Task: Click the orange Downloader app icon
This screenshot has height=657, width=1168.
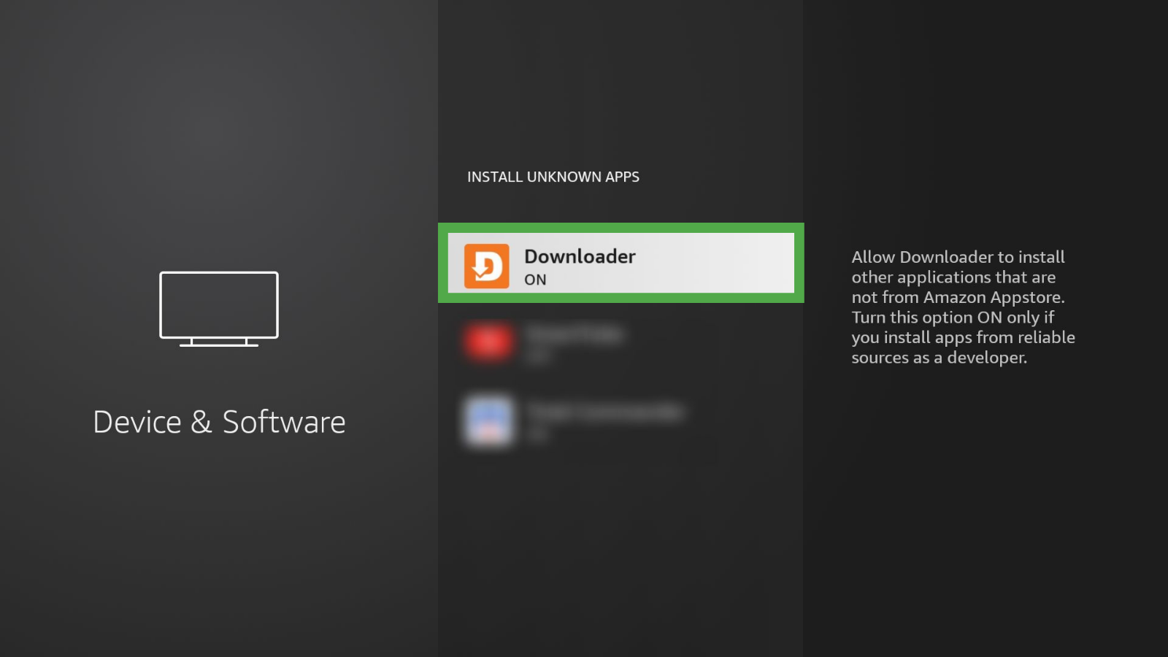Action: tap(487, 266)
